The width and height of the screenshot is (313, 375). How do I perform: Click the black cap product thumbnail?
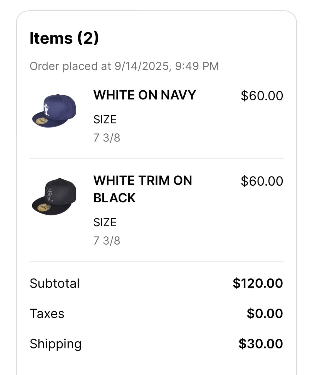(54, 196)
